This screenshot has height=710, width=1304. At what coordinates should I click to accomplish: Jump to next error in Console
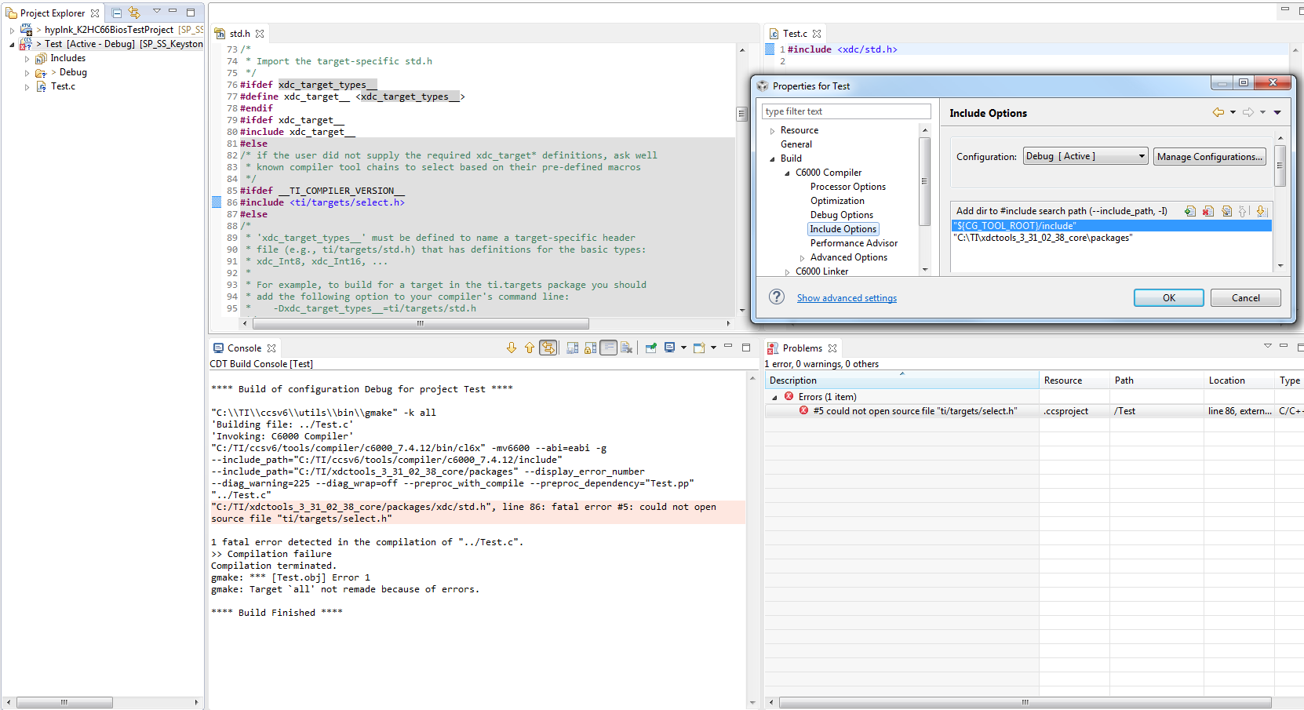(x=512, y=348)
